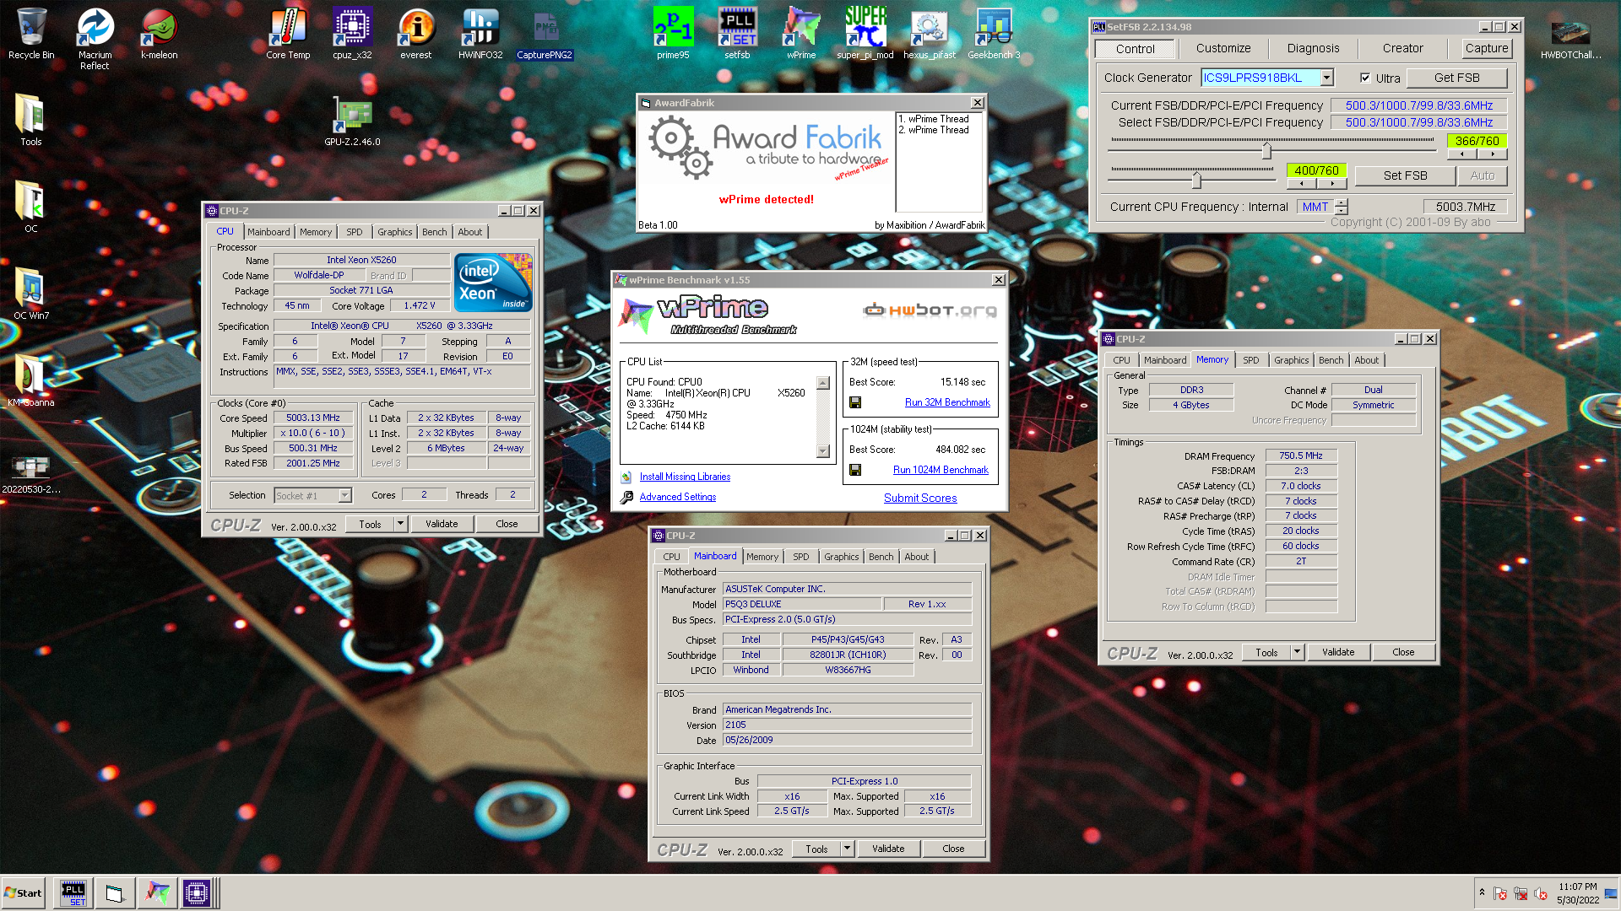
Task: Open everest desktop shortcut
Action: (x=415, y=34)
